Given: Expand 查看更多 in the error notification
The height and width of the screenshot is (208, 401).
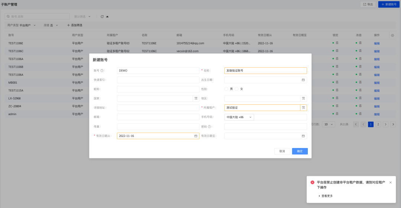Looking at the screenshot, I should [326, 196].
